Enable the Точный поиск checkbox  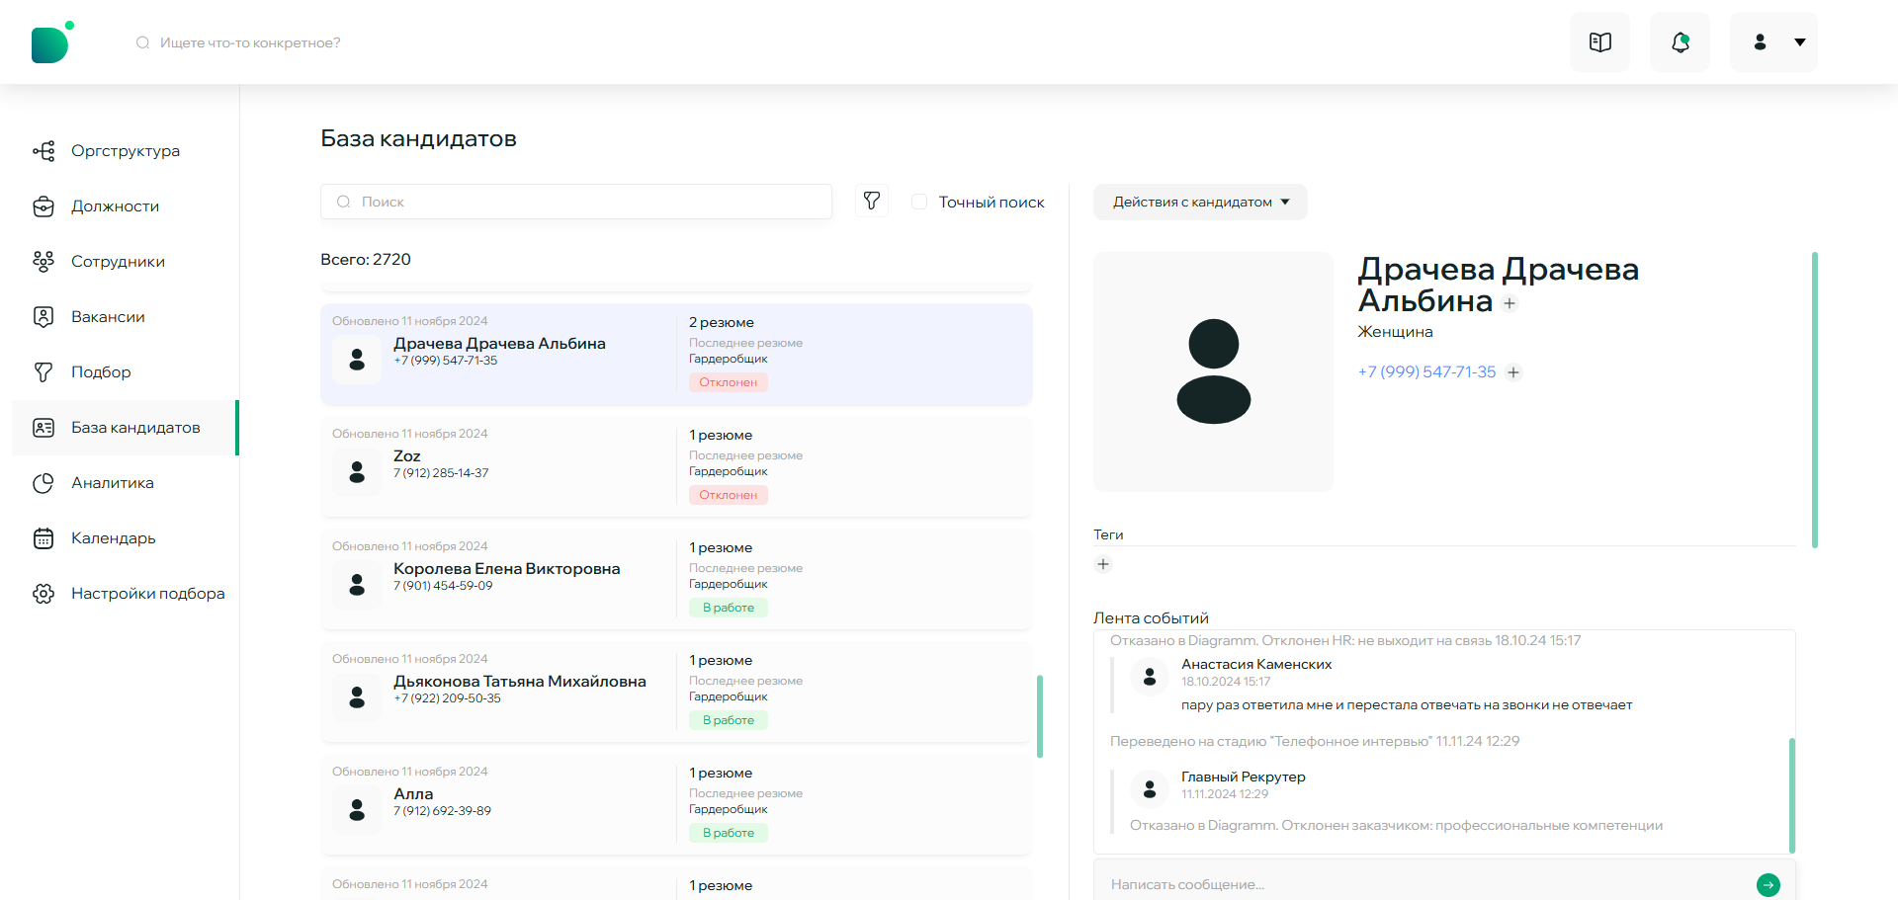(919, 202)
